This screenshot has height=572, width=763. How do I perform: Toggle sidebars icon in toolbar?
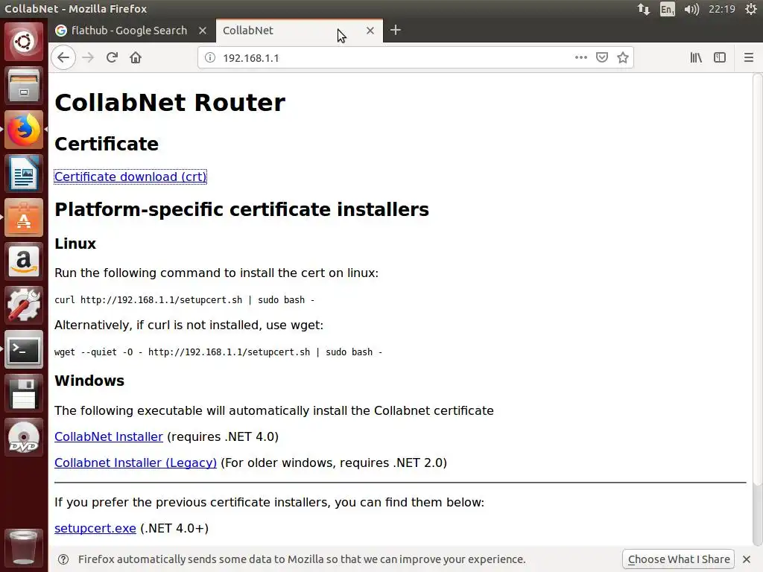tap(720, 58)
